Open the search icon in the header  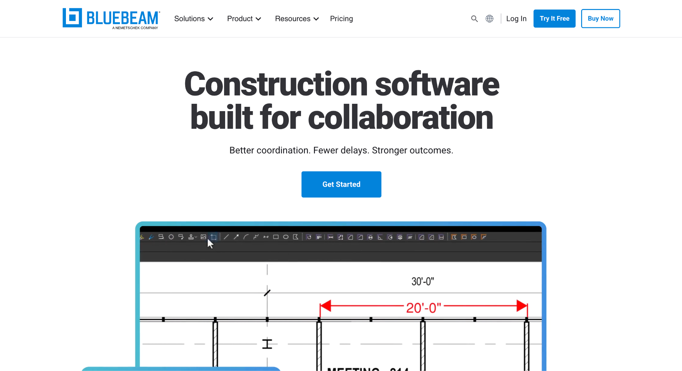point(475,19)
